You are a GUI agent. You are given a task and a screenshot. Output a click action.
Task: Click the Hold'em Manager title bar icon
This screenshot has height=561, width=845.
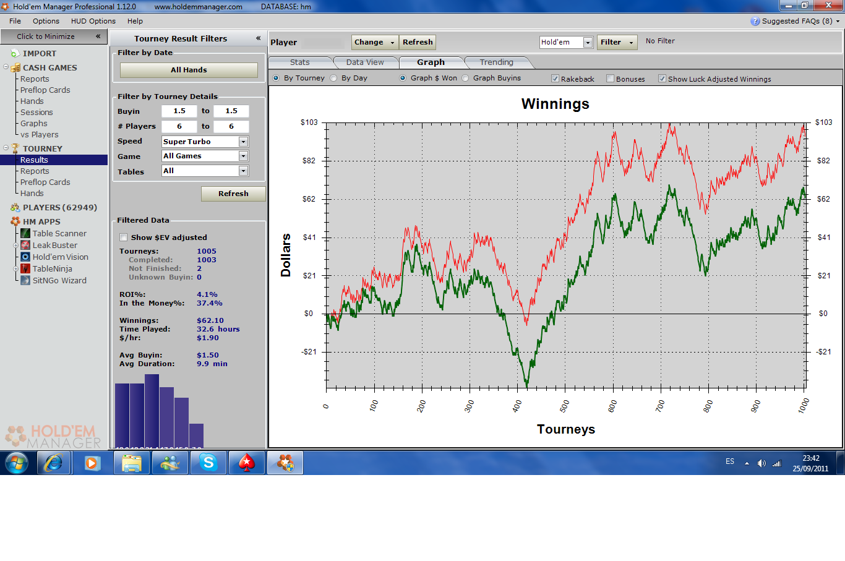click(x=6, y=6)
